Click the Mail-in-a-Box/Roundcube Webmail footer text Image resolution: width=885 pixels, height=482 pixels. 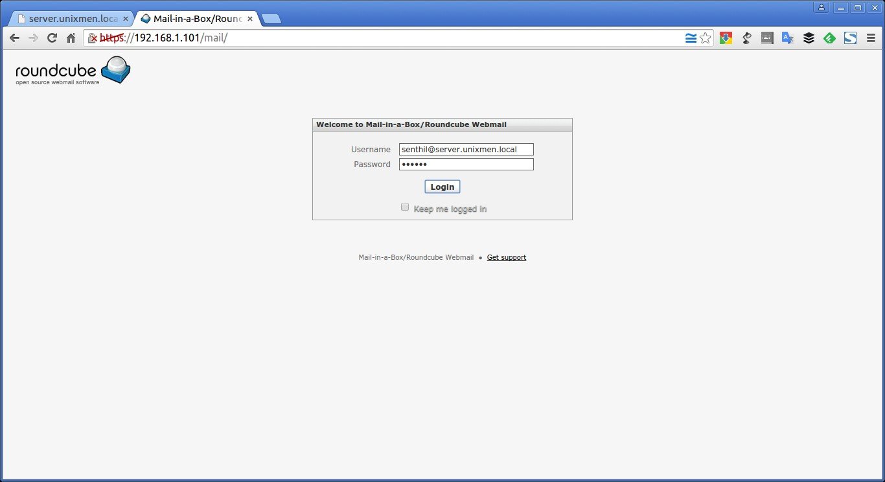416,257
